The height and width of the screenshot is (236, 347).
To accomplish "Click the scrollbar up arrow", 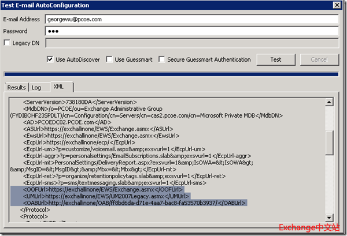I will pos(329,101).
